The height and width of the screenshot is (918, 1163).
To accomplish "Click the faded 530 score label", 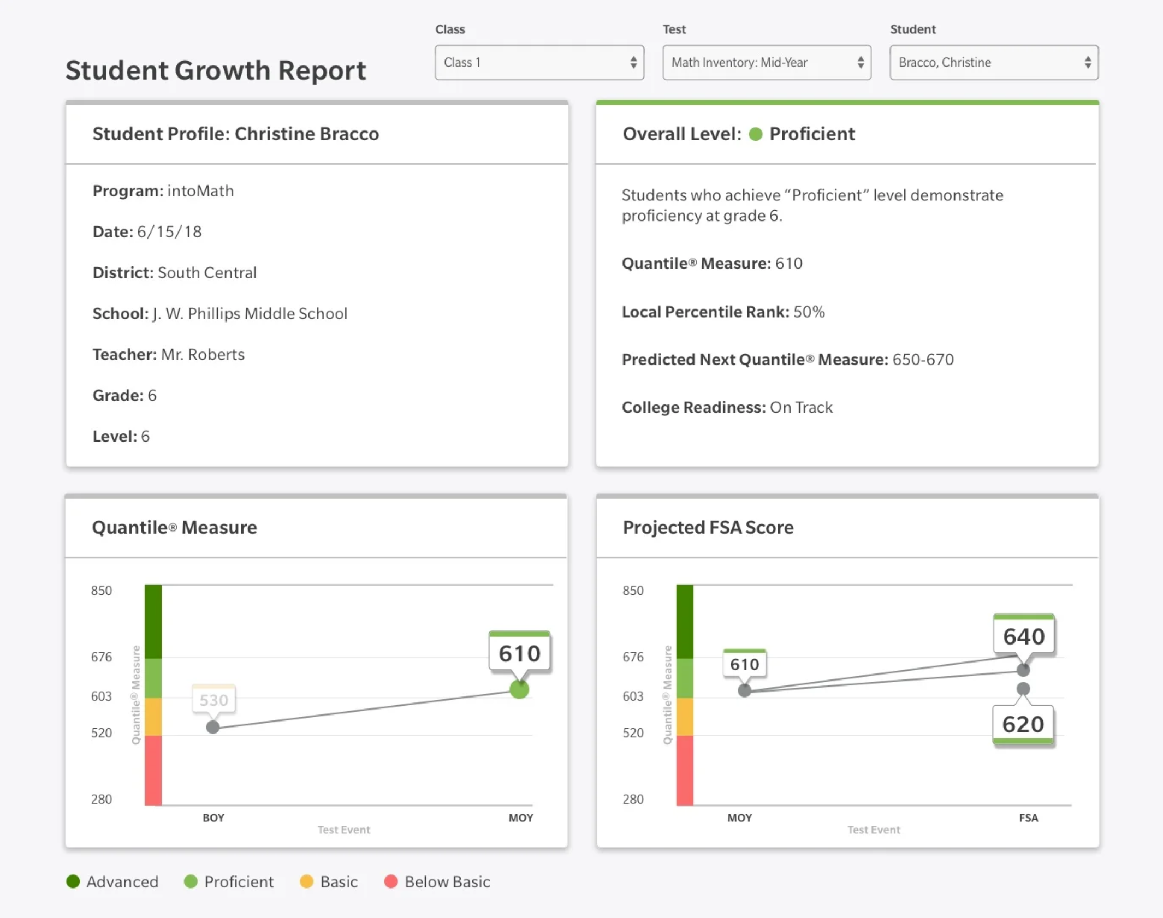I will 213,700.
